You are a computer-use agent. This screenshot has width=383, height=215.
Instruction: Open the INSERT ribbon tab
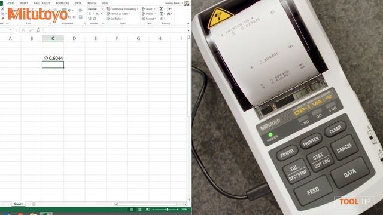[24, 3]
